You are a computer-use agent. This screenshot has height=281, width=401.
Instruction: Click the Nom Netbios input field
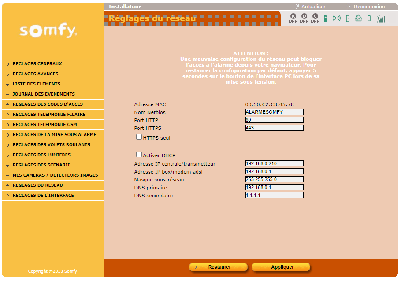point(275,112)
